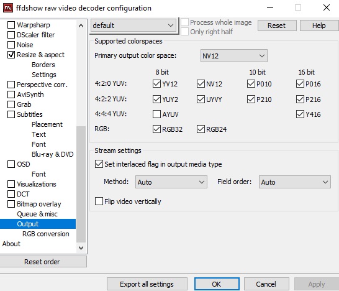Enable the DScaler filter checkbox
Screen dimensions: 339x291
pyautogui.click(x=11, y=35)
